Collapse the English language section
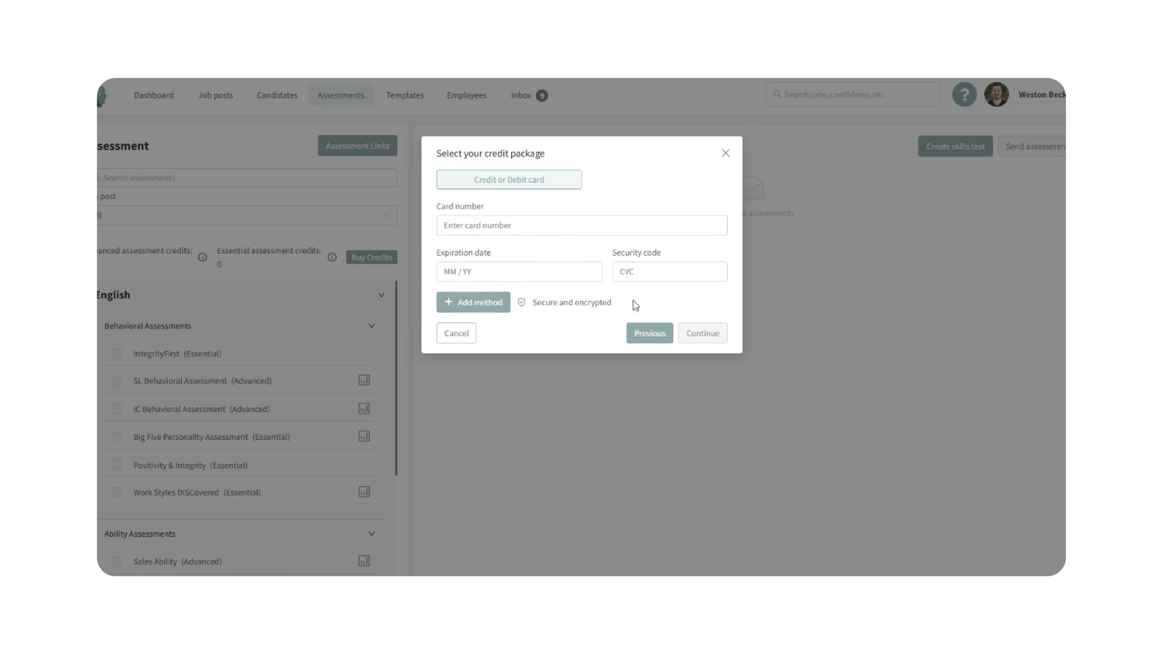This screenshot has width=1163, height=654. point(381,295)
